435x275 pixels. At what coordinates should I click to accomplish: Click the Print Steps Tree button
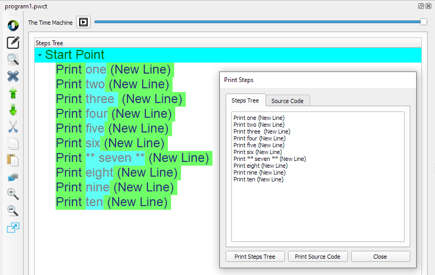tap(254, 257)
